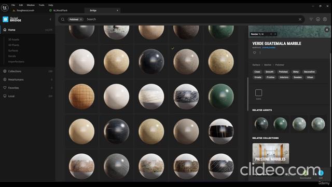
Task: Click the blue DOWNLOADED link
Action: (x=269, y=48)
